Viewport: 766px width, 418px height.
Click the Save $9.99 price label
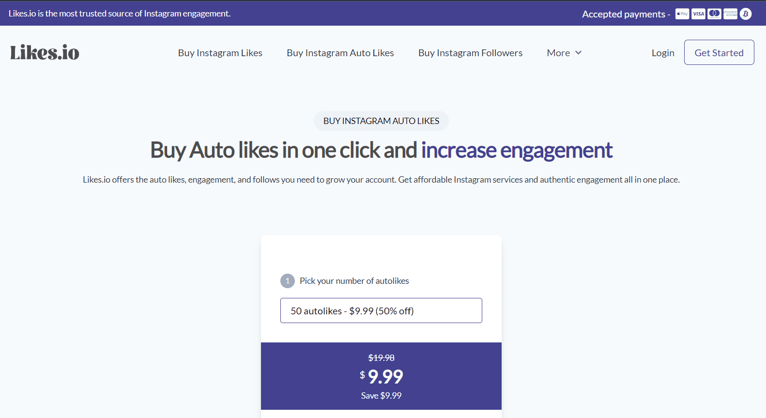pyautogui.click(x=381, y=395)
